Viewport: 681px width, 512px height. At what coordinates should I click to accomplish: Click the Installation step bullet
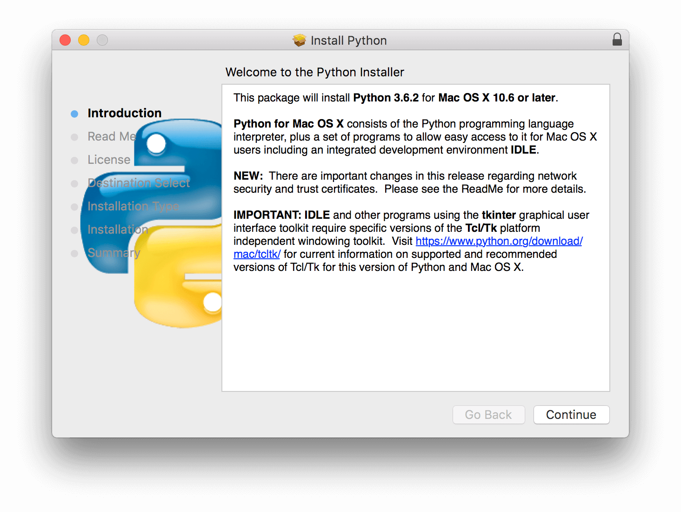(75, 230)
